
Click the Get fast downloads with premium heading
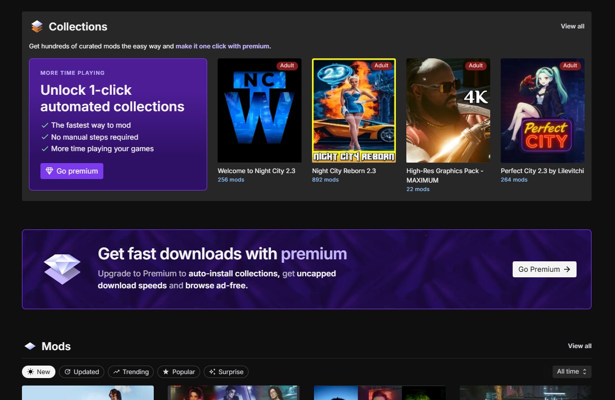tap(222, 254)
